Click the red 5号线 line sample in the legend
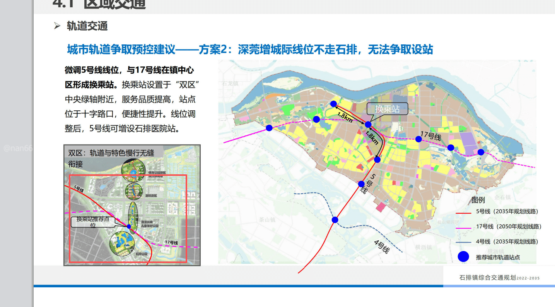This screenshot has width=555, height=307. [463, 212]
